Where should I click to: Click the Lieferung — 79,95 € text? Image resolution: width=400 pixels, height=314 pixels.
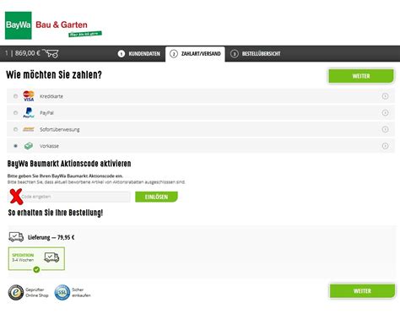pos(51,237)
